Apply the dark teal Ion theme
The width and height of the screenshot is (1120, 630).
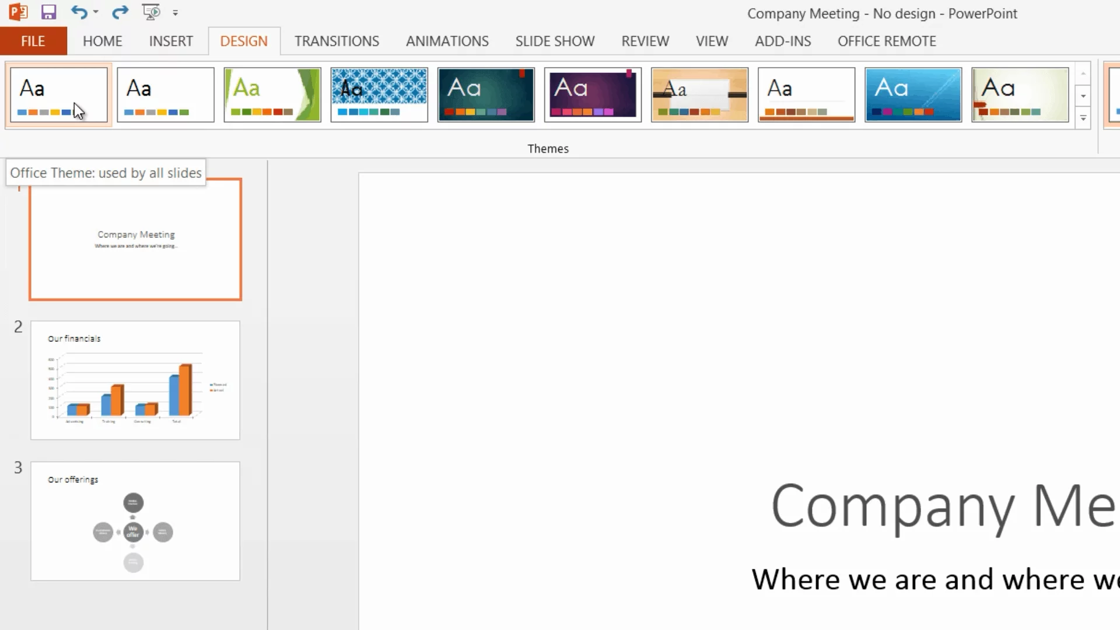coord(486,94)
